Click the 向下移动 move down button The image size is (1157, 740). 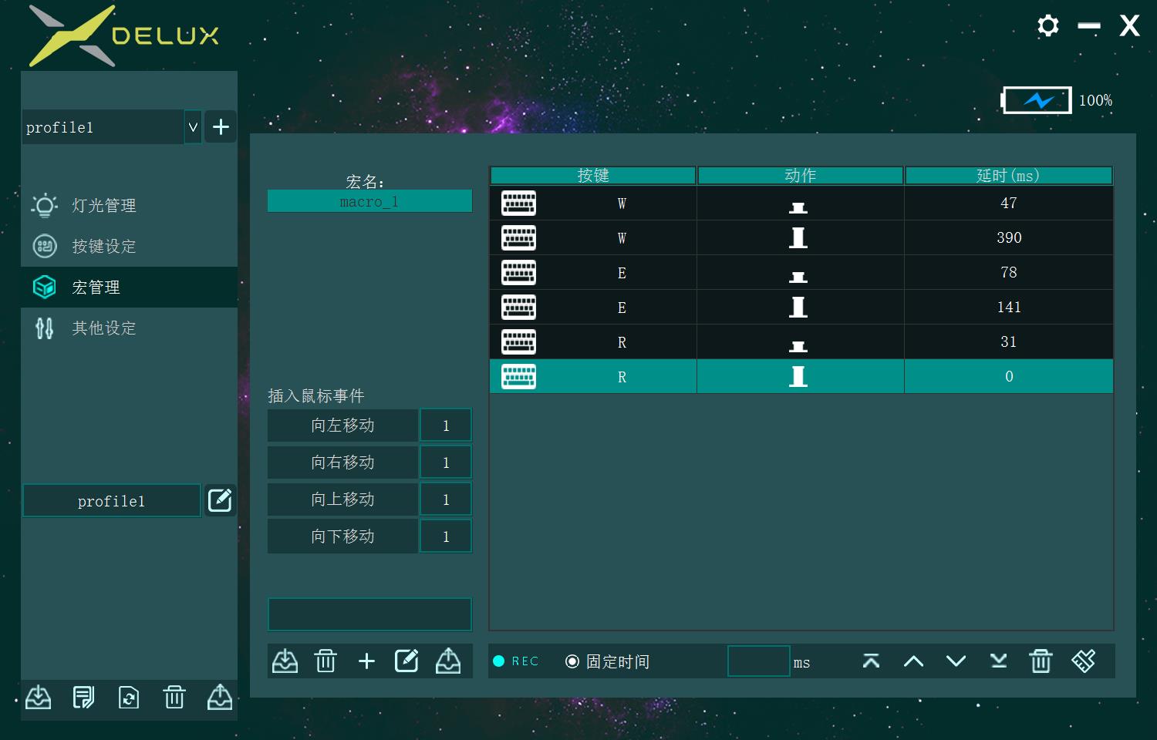click(x=342, y=536)
